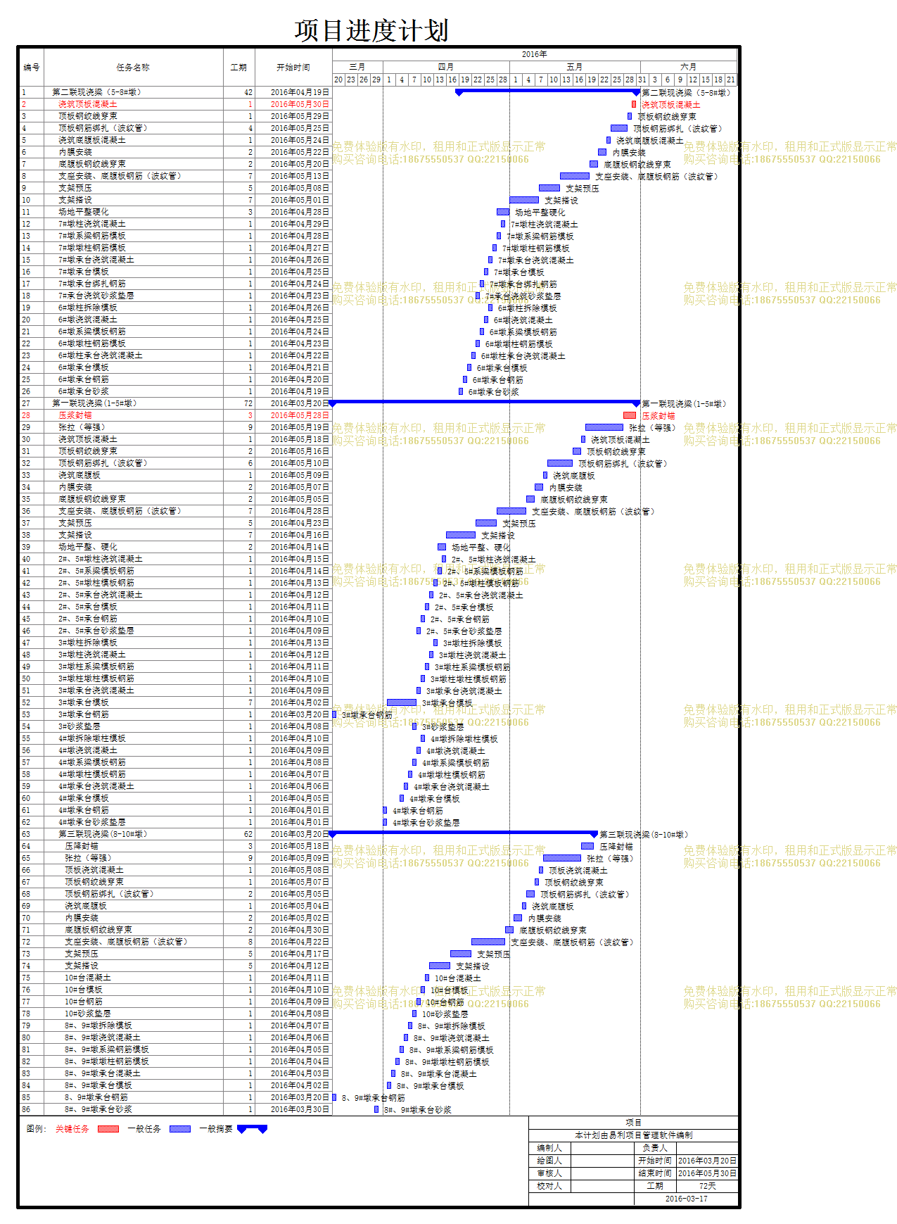Select row 18 task name 7#承台浇筑砂浆垫层
Image resolution: width=897 pixels, height=1224 pixels.
96,296
